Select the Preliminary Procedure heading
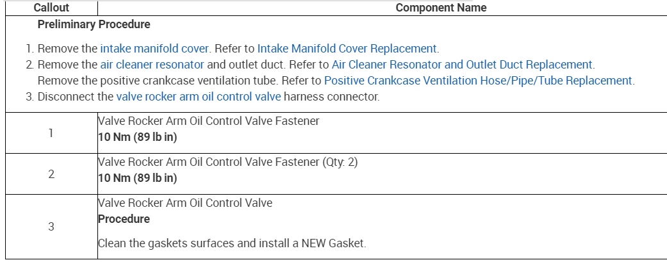 (x=94, y=24)
